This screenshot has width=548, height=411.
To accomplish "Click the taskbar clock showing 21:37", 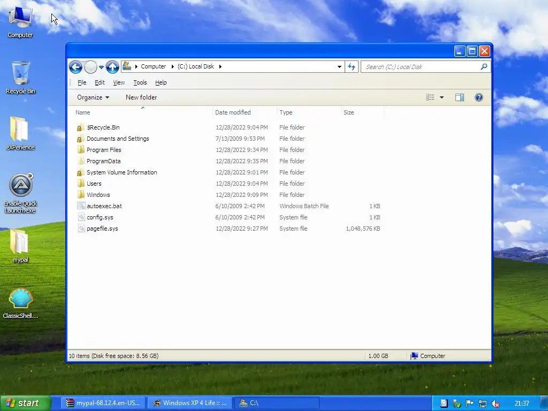I will tap(522, 404).
